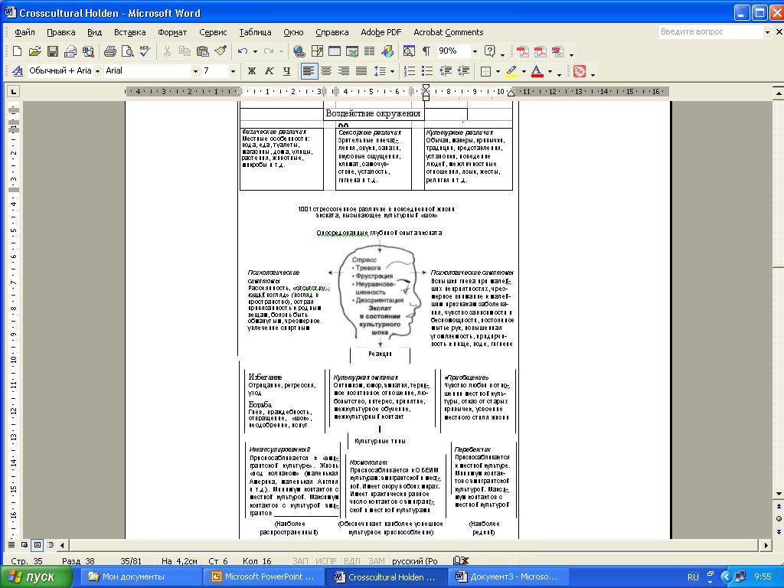Print the document using the printer icon

point(110,51)
